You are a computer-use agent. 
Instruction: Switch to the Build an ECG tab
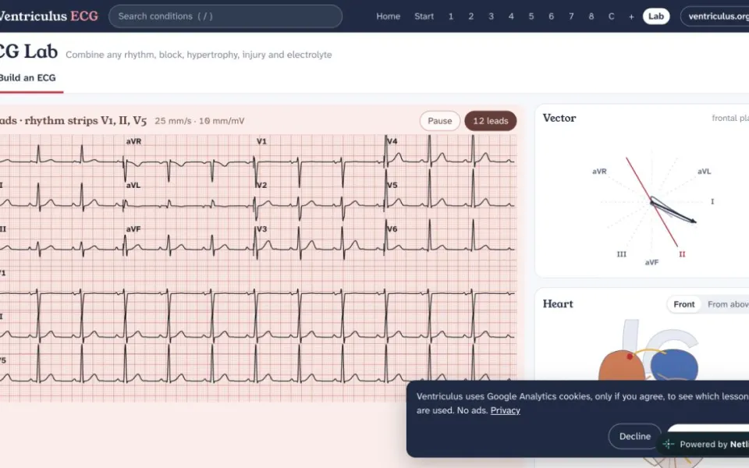(x=28, y=78)
